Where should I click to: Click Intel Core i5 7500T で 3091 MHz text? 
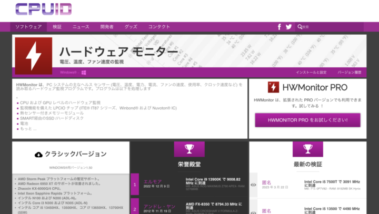pos(332,184)
